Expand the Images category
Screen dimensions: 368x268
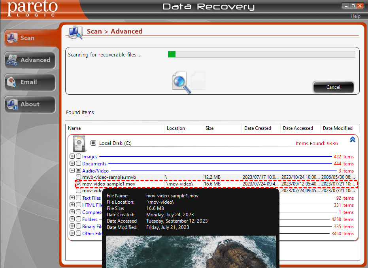(72, 156)
